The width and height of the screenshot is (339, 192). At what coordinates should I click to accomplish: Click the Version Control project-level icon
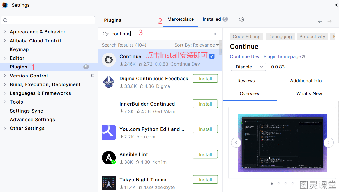[93, 76]
